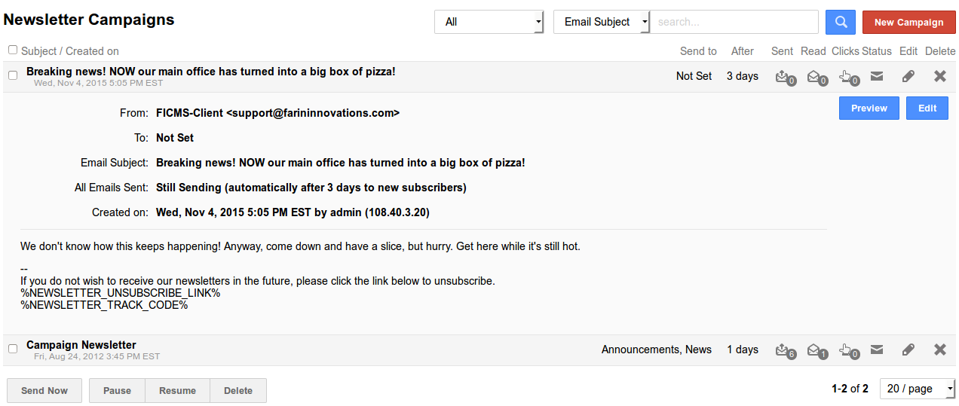This screenshot has width=959, height=406.
Task: Click the New Campaign button
Action: [x=908, y=22]
